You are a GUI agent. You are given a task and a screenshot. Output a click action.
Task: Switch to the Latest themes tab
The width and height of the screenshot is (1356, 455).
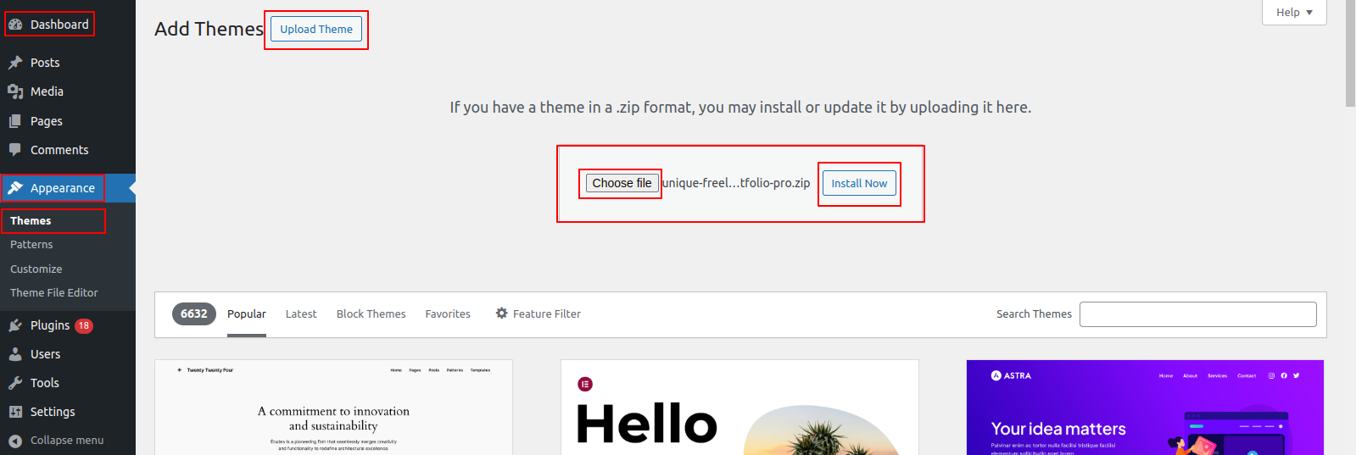point(301,314)
